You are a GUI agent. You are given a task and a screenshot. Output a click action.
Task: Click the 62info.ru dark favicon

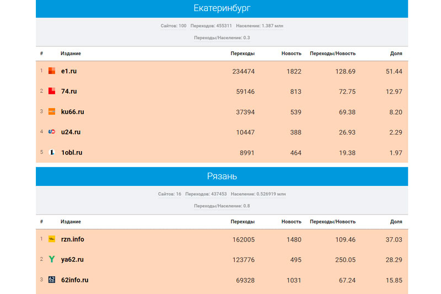click(52, 280)
